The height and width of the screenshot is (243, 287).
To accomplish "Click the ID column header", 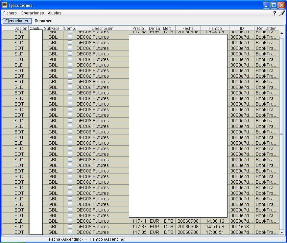I will point(242,28).
